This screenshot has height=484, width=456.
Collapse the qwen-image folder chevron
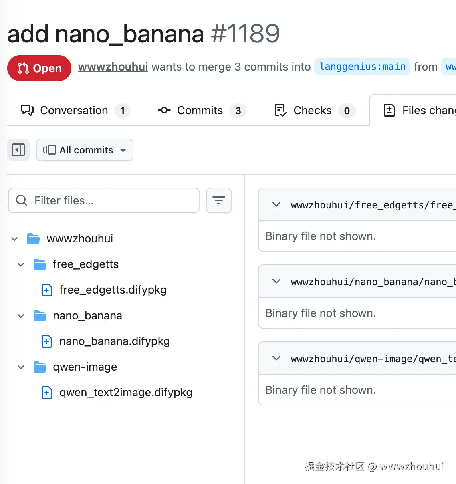21,367
